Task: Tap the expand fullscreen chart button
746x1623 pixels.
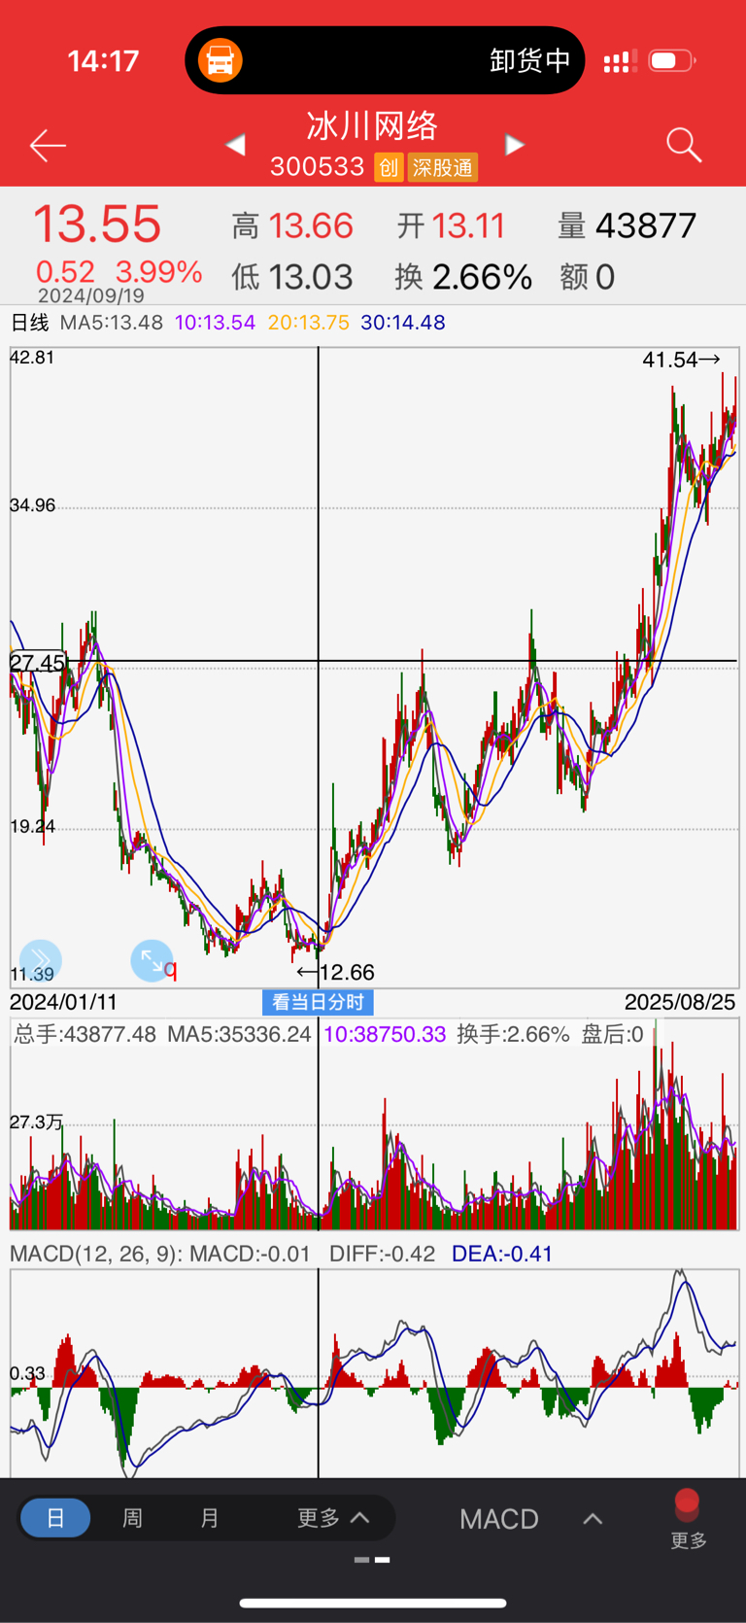Action: [152, 960]
